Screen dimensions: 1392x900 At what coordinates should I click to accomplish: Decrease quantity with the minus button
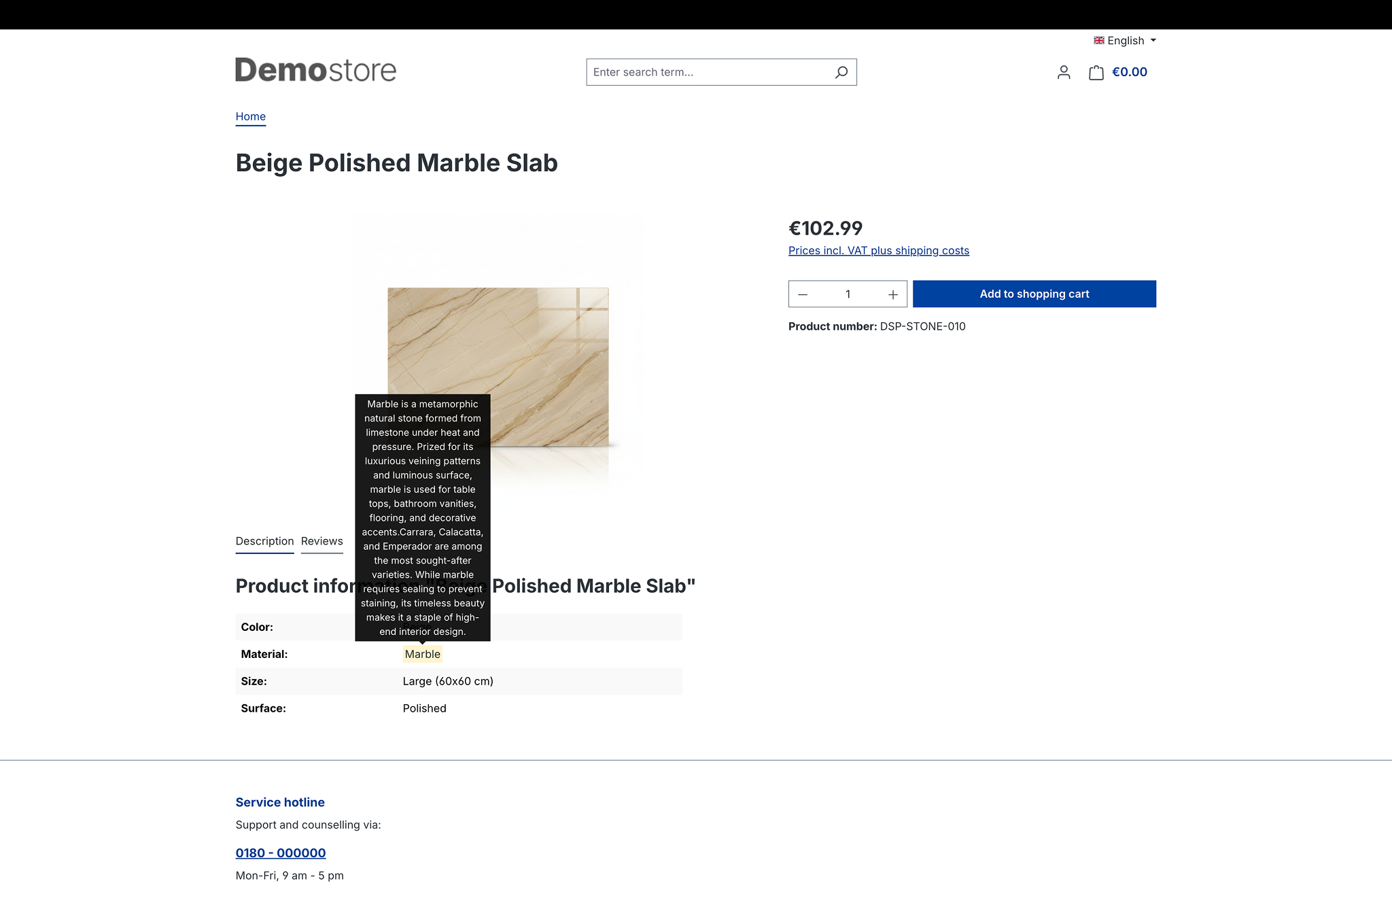point(803,294)
